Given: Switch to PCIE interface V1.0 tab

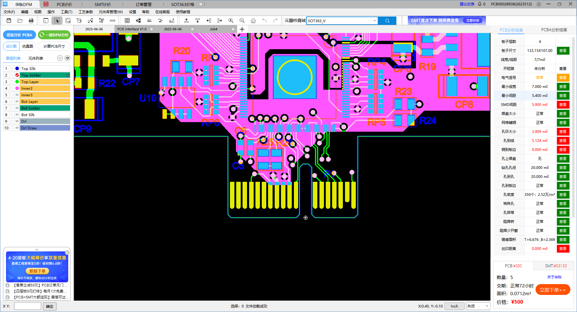Looking at the screenshot, I should (x=132, y=29).
